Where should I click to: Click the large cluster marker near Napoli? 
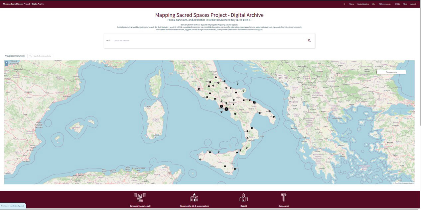click(x=226, y=109)
